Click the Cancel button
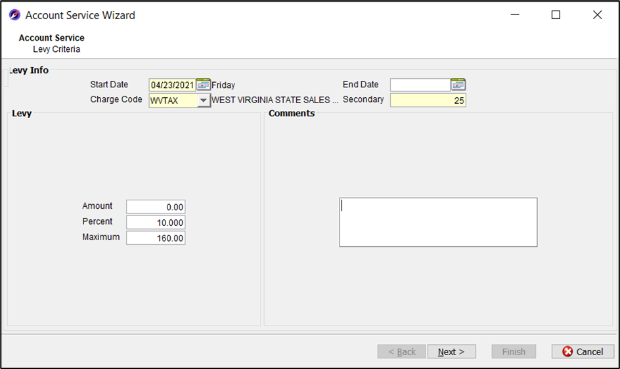This screenshot has width=620, height=369. [583, 352]
